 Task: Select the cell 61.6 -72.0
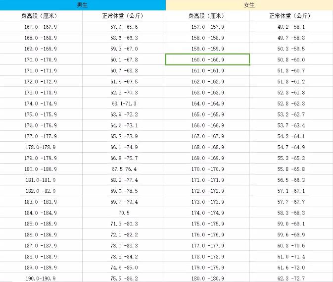click(x=291, y=268)
